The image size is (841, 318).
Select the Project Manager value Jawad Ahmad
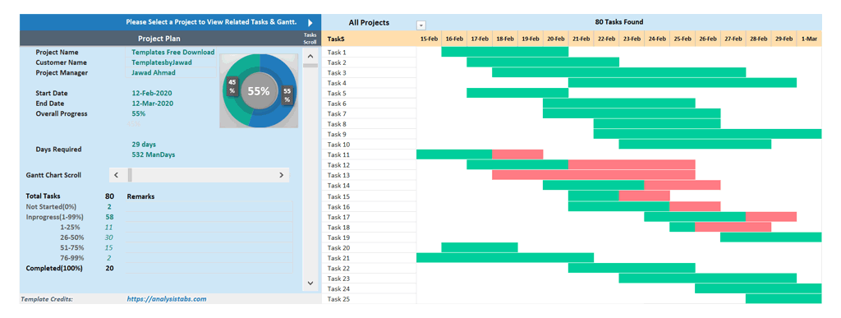click(x=154, y=72)
